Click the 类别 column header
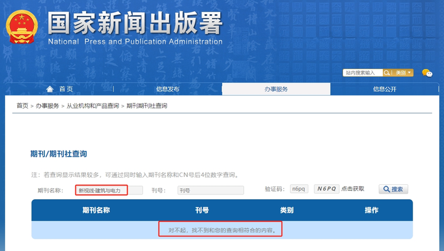The image size is (444, 251). [x=287, y=210]
